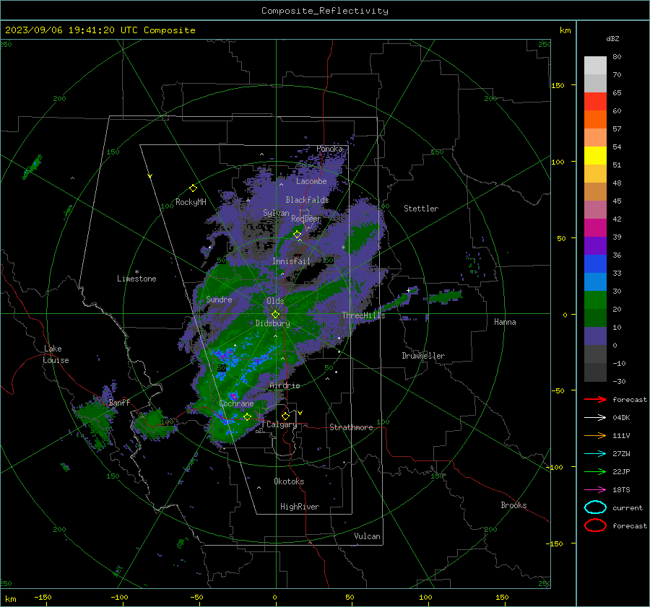Click the yellow diamond marker below Cochrane
This screenshot has width=650, height=607.
coord(247,417)
